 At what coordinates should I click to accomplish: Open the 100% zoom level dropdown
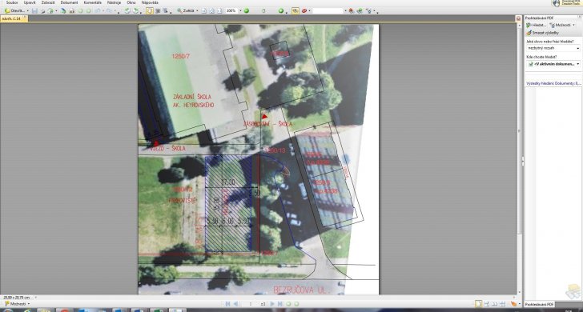(x=240, y=11)
